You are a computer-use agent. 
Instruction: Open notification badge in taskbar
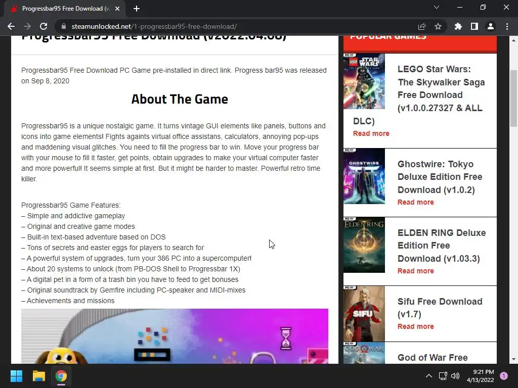(504, 376)
